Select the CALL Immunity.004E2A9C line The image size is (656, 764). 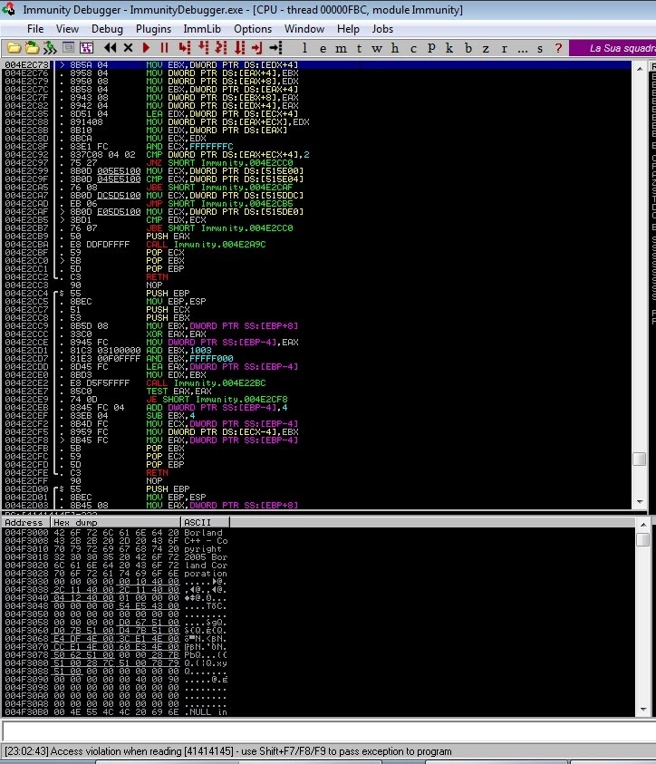pos(316,245)
